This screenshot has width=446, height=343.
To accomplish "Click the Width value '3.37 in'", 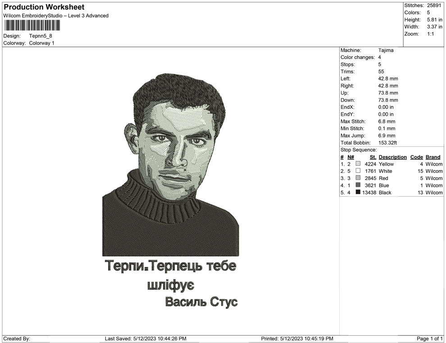I will coord(435,27).
